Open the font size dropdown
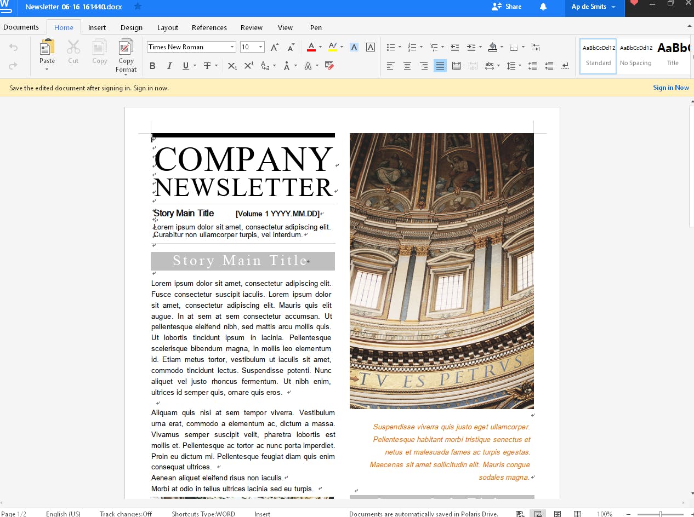Viewport: 694px width, 517px height. coord(261,47)
